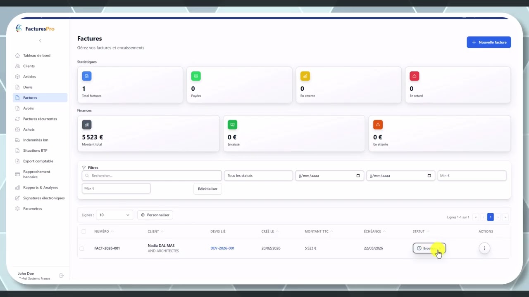
Task: Click the blue Total factures icon
Action: 87,76
